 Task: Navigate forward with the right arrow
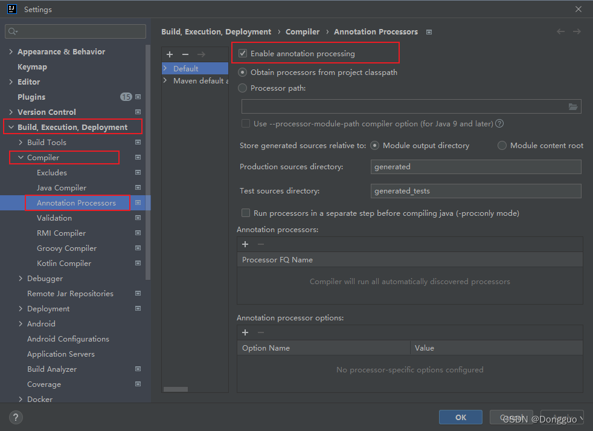click(x=577, y=31)
